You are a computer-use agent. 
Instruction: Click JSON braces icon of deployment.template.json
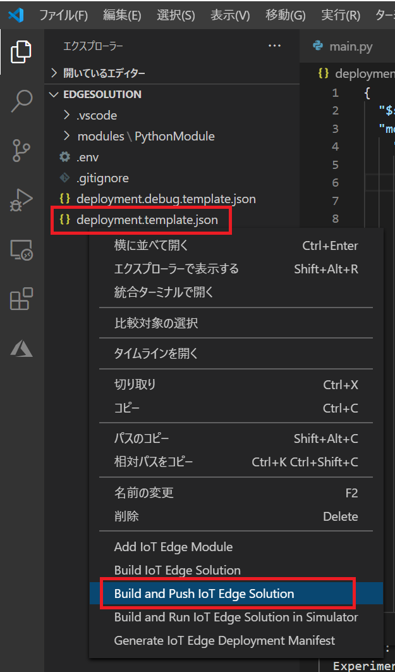point(64,220)
